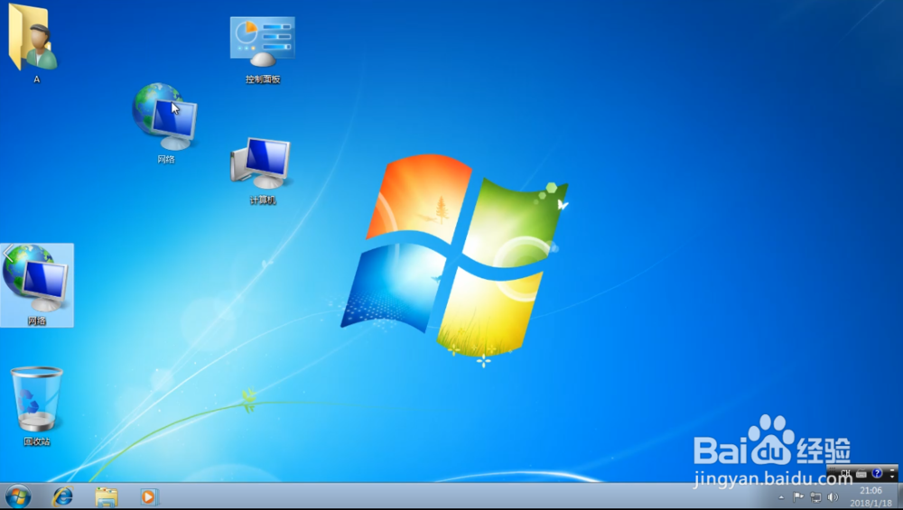Open the volume speaker tray icon
The width and height of the screenshot is (903, 510).
(833, 496)
